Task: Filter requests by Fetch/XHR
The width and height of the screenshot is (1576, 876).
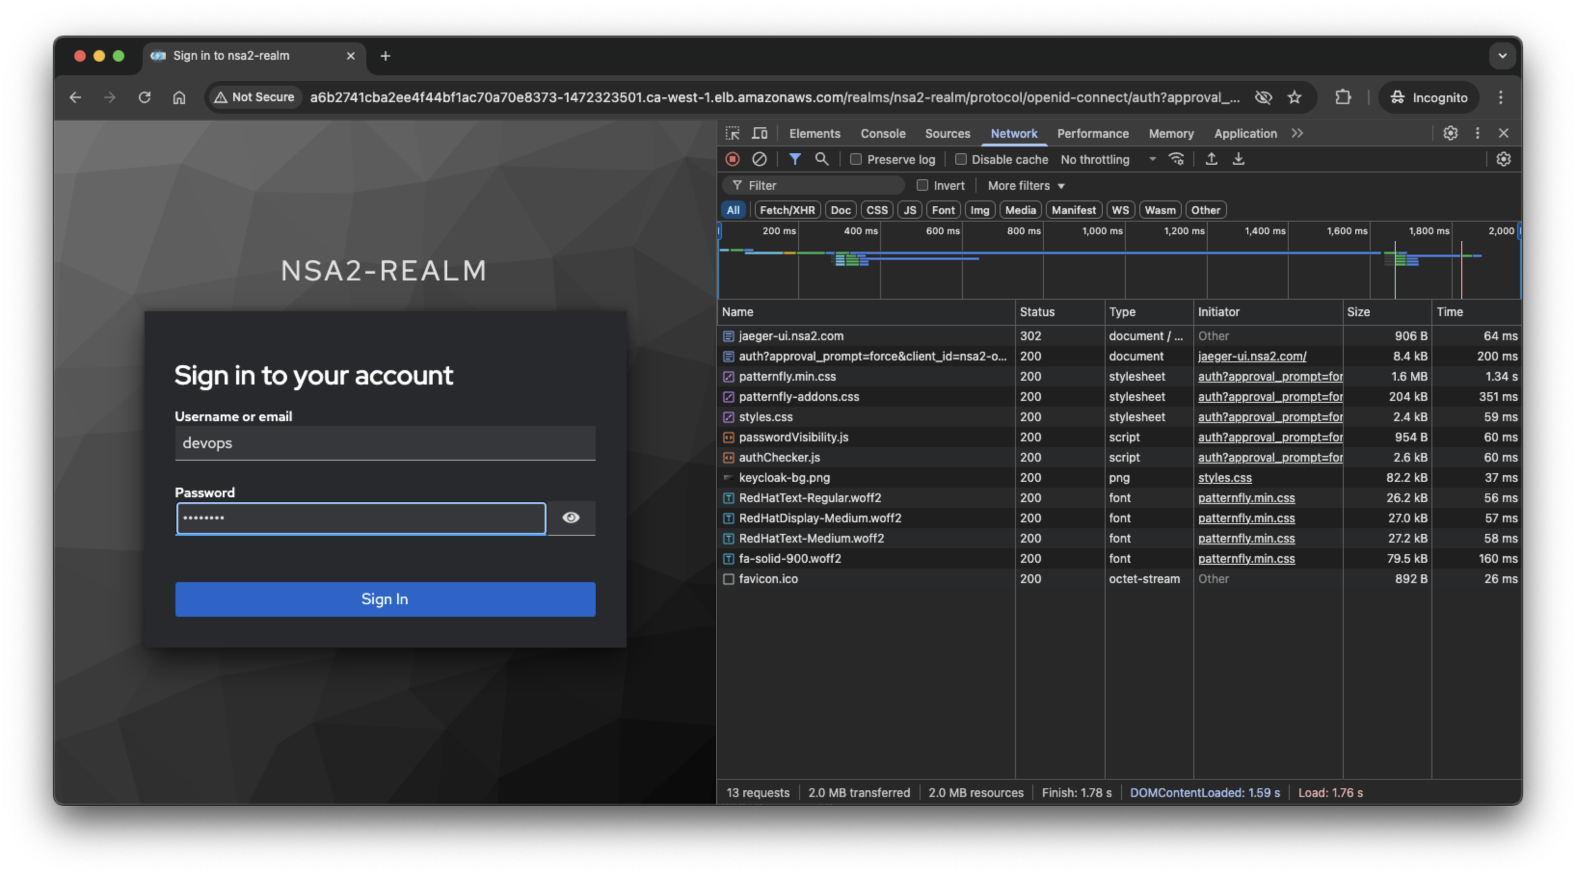Action: coord(788,210)
